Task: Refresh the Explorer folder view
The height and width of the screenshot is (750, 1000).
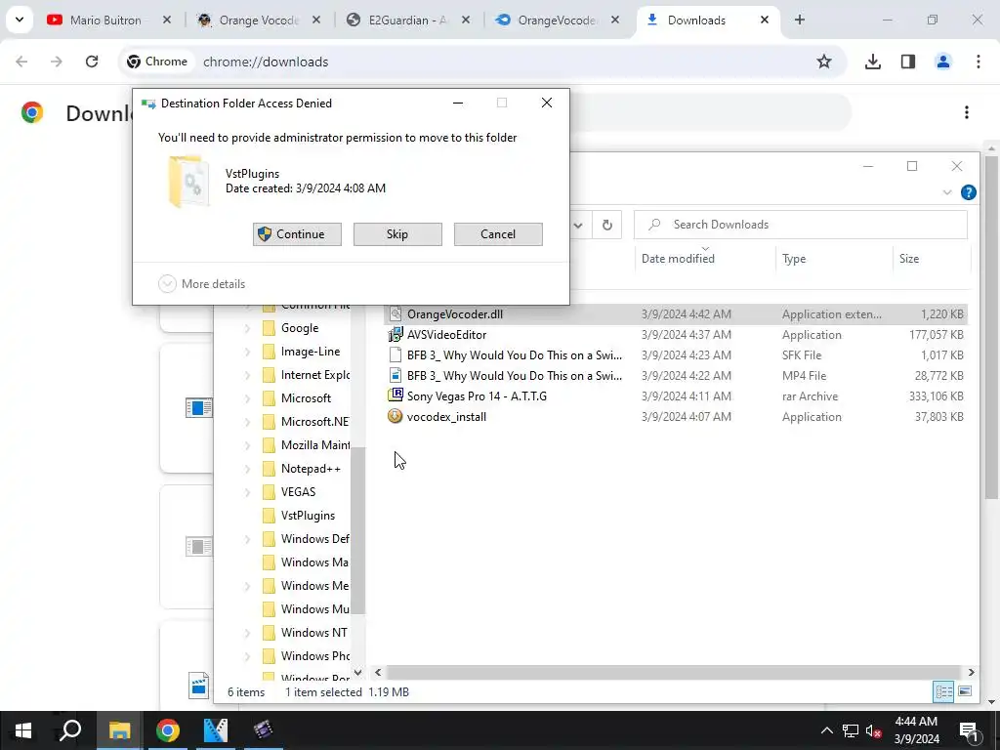Action: pyautogui.click(x=607, y=225)
